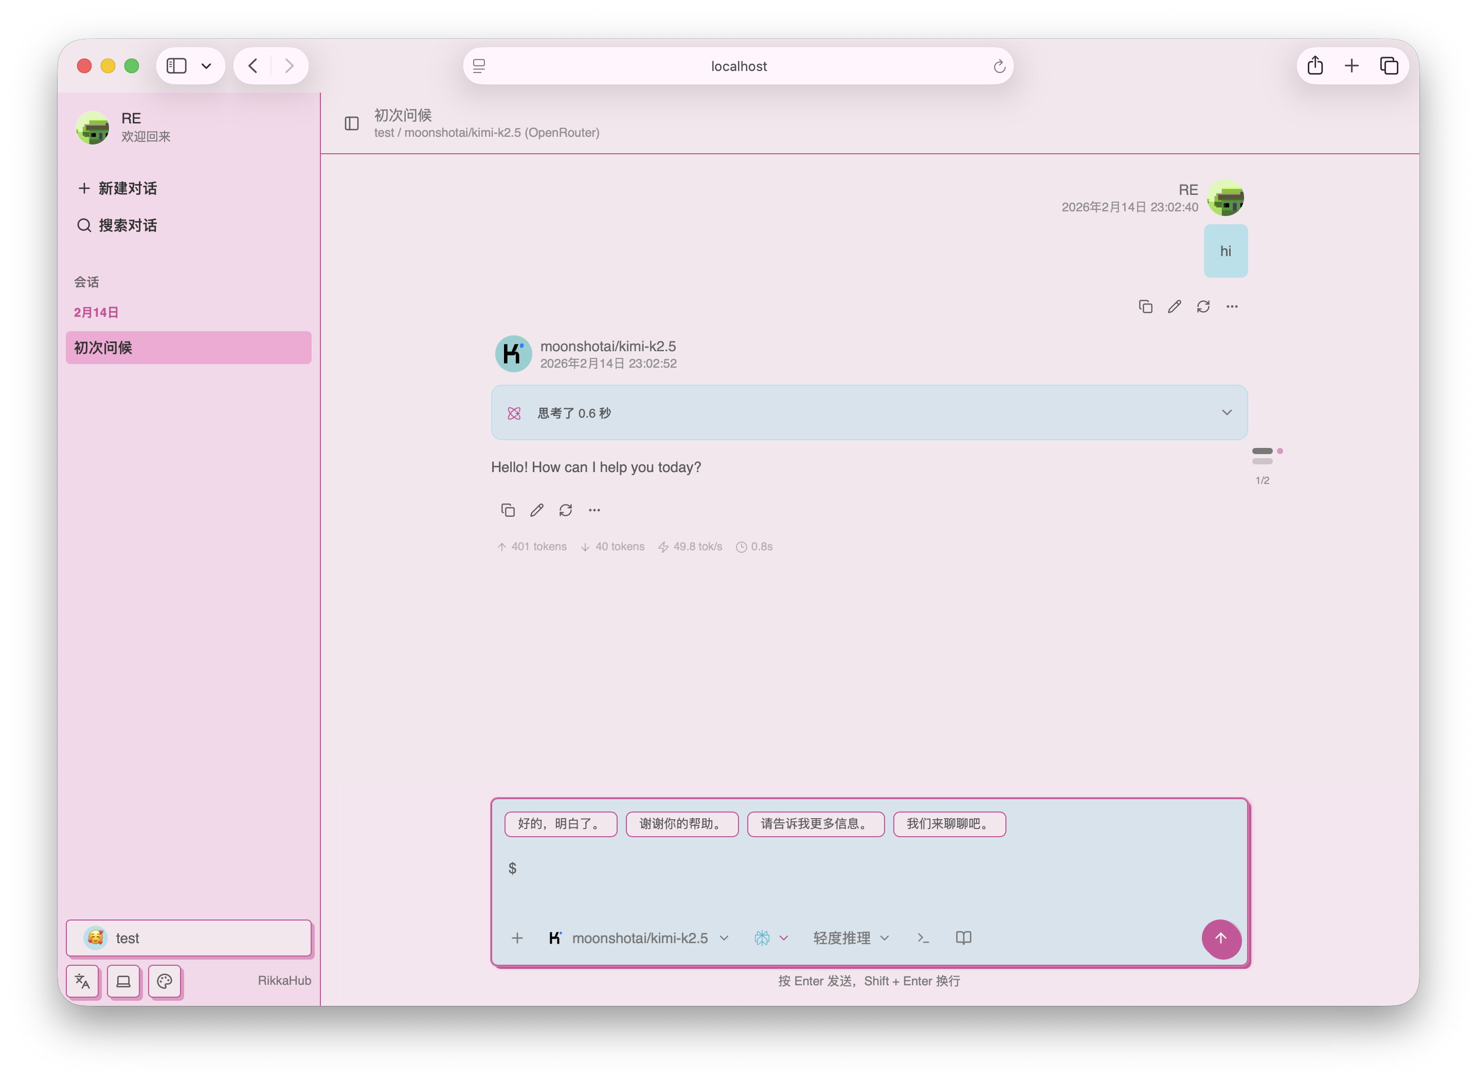Toggle the sidebar with the panel icon beside the chat title
This screenshot has height=1082, width=1477.
[351, 123]
